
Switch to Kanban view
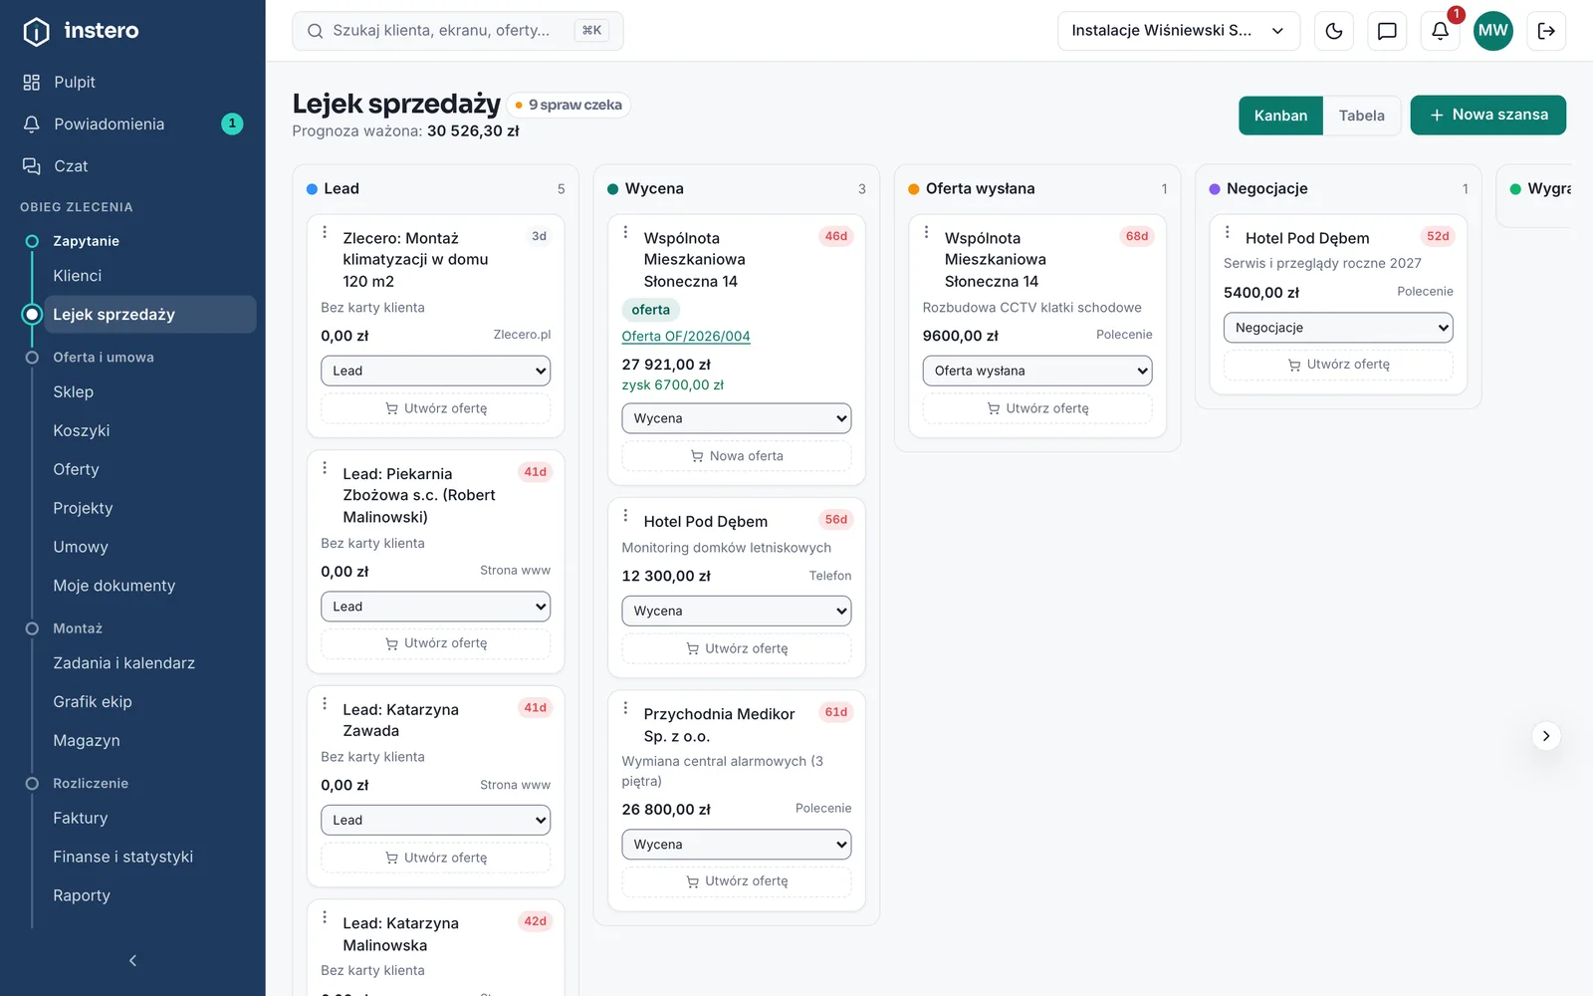(1280, 116)
